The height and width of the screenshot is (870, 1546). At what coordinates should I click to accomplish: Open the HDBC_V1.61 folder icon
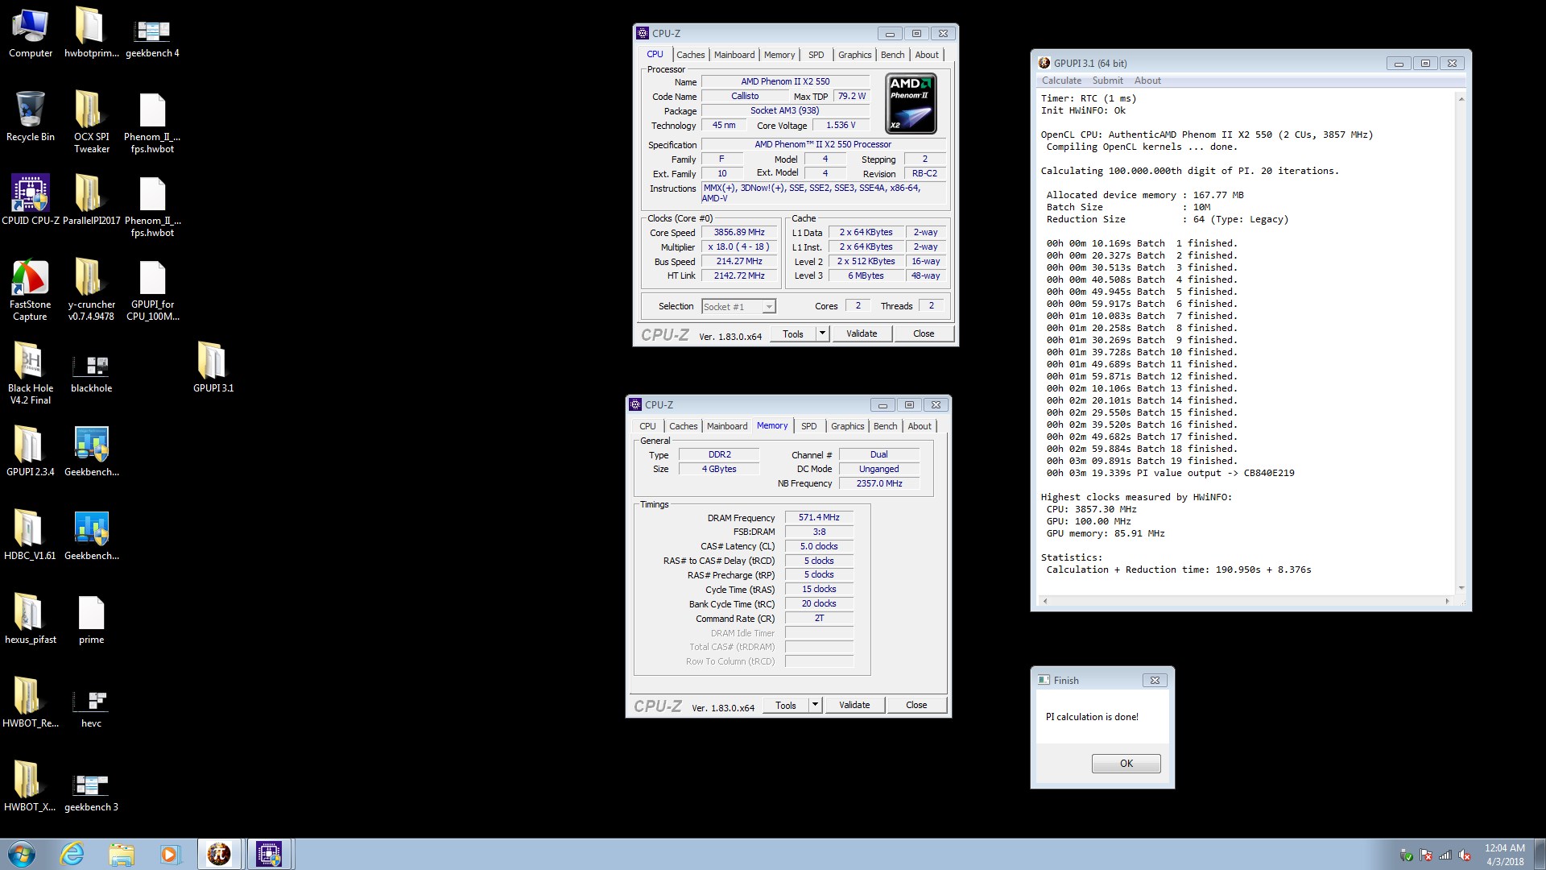[31, 536]
